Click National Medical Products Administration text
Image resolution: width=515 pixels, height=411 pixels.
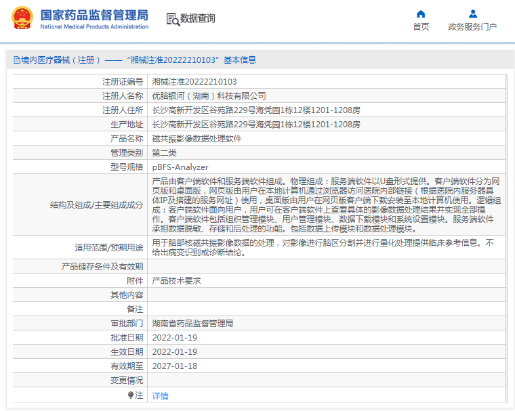click(94, 26)
